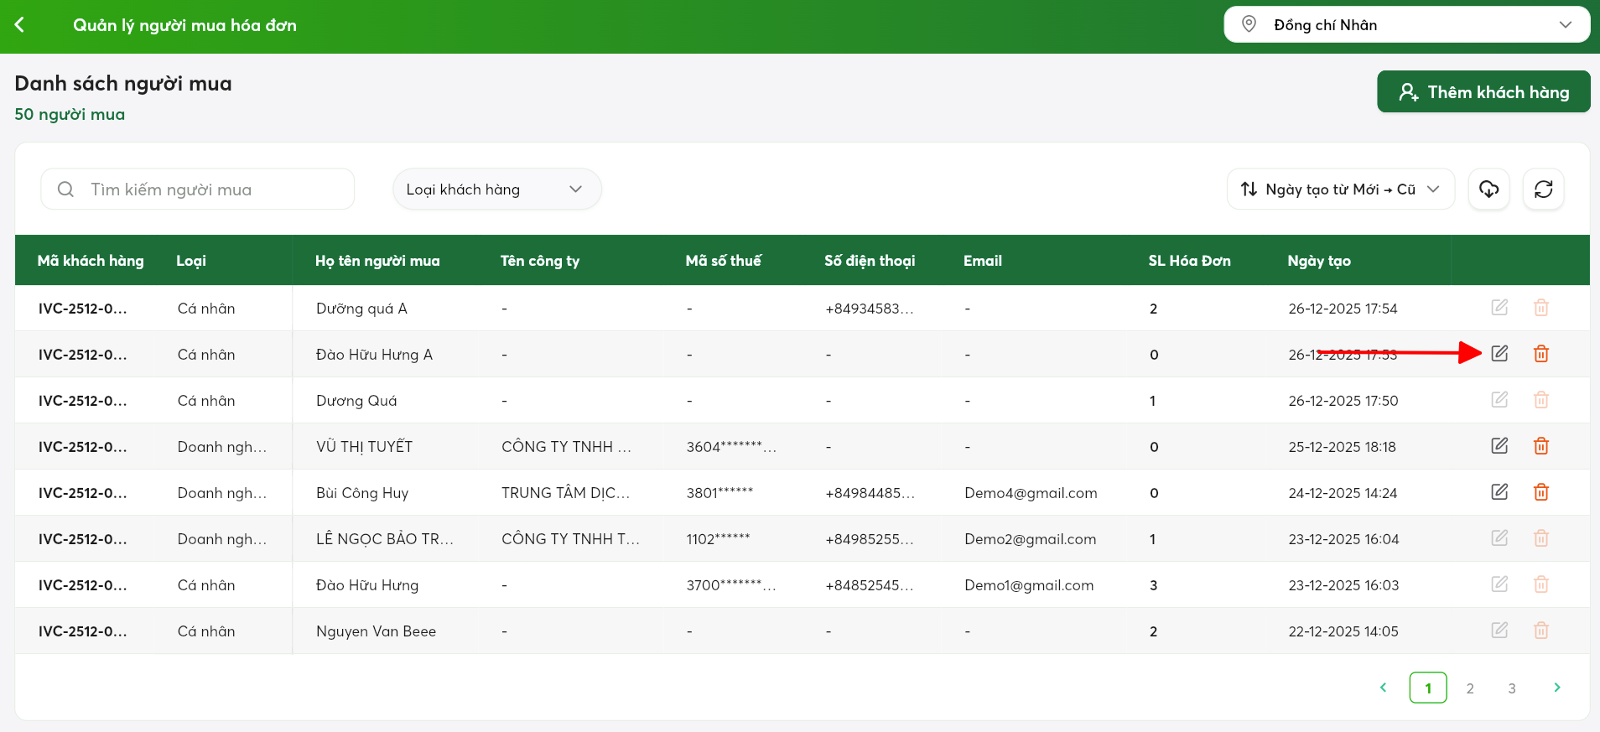Focus the Tìm kiếm người mua search field
The image size is (1600, 732).
pos(198,189)
